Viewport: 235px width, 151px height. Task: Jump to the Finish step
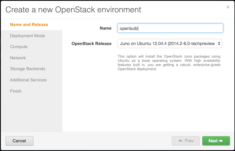tap(16, 91)
